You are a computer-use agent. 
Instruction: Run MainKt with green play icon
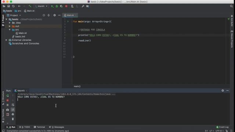point(52,6)
